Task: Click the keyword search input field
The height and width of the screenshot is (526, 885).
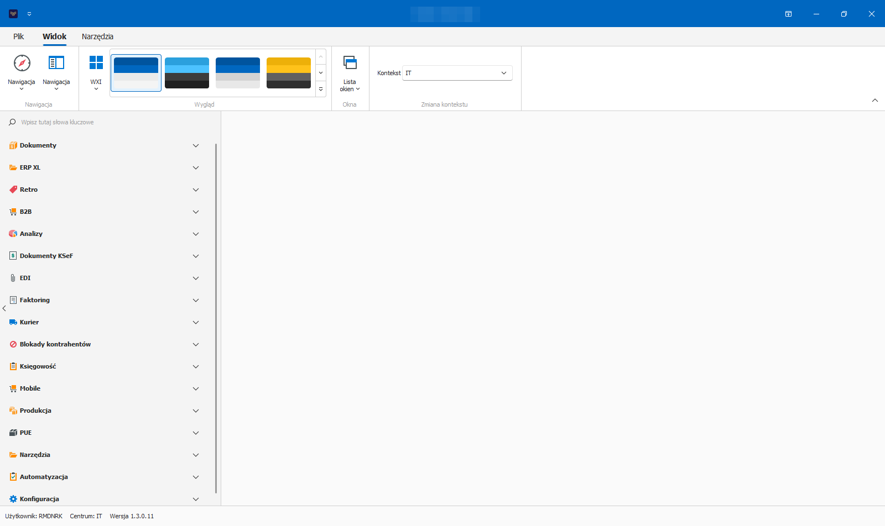Action: (x=111, y=122)
